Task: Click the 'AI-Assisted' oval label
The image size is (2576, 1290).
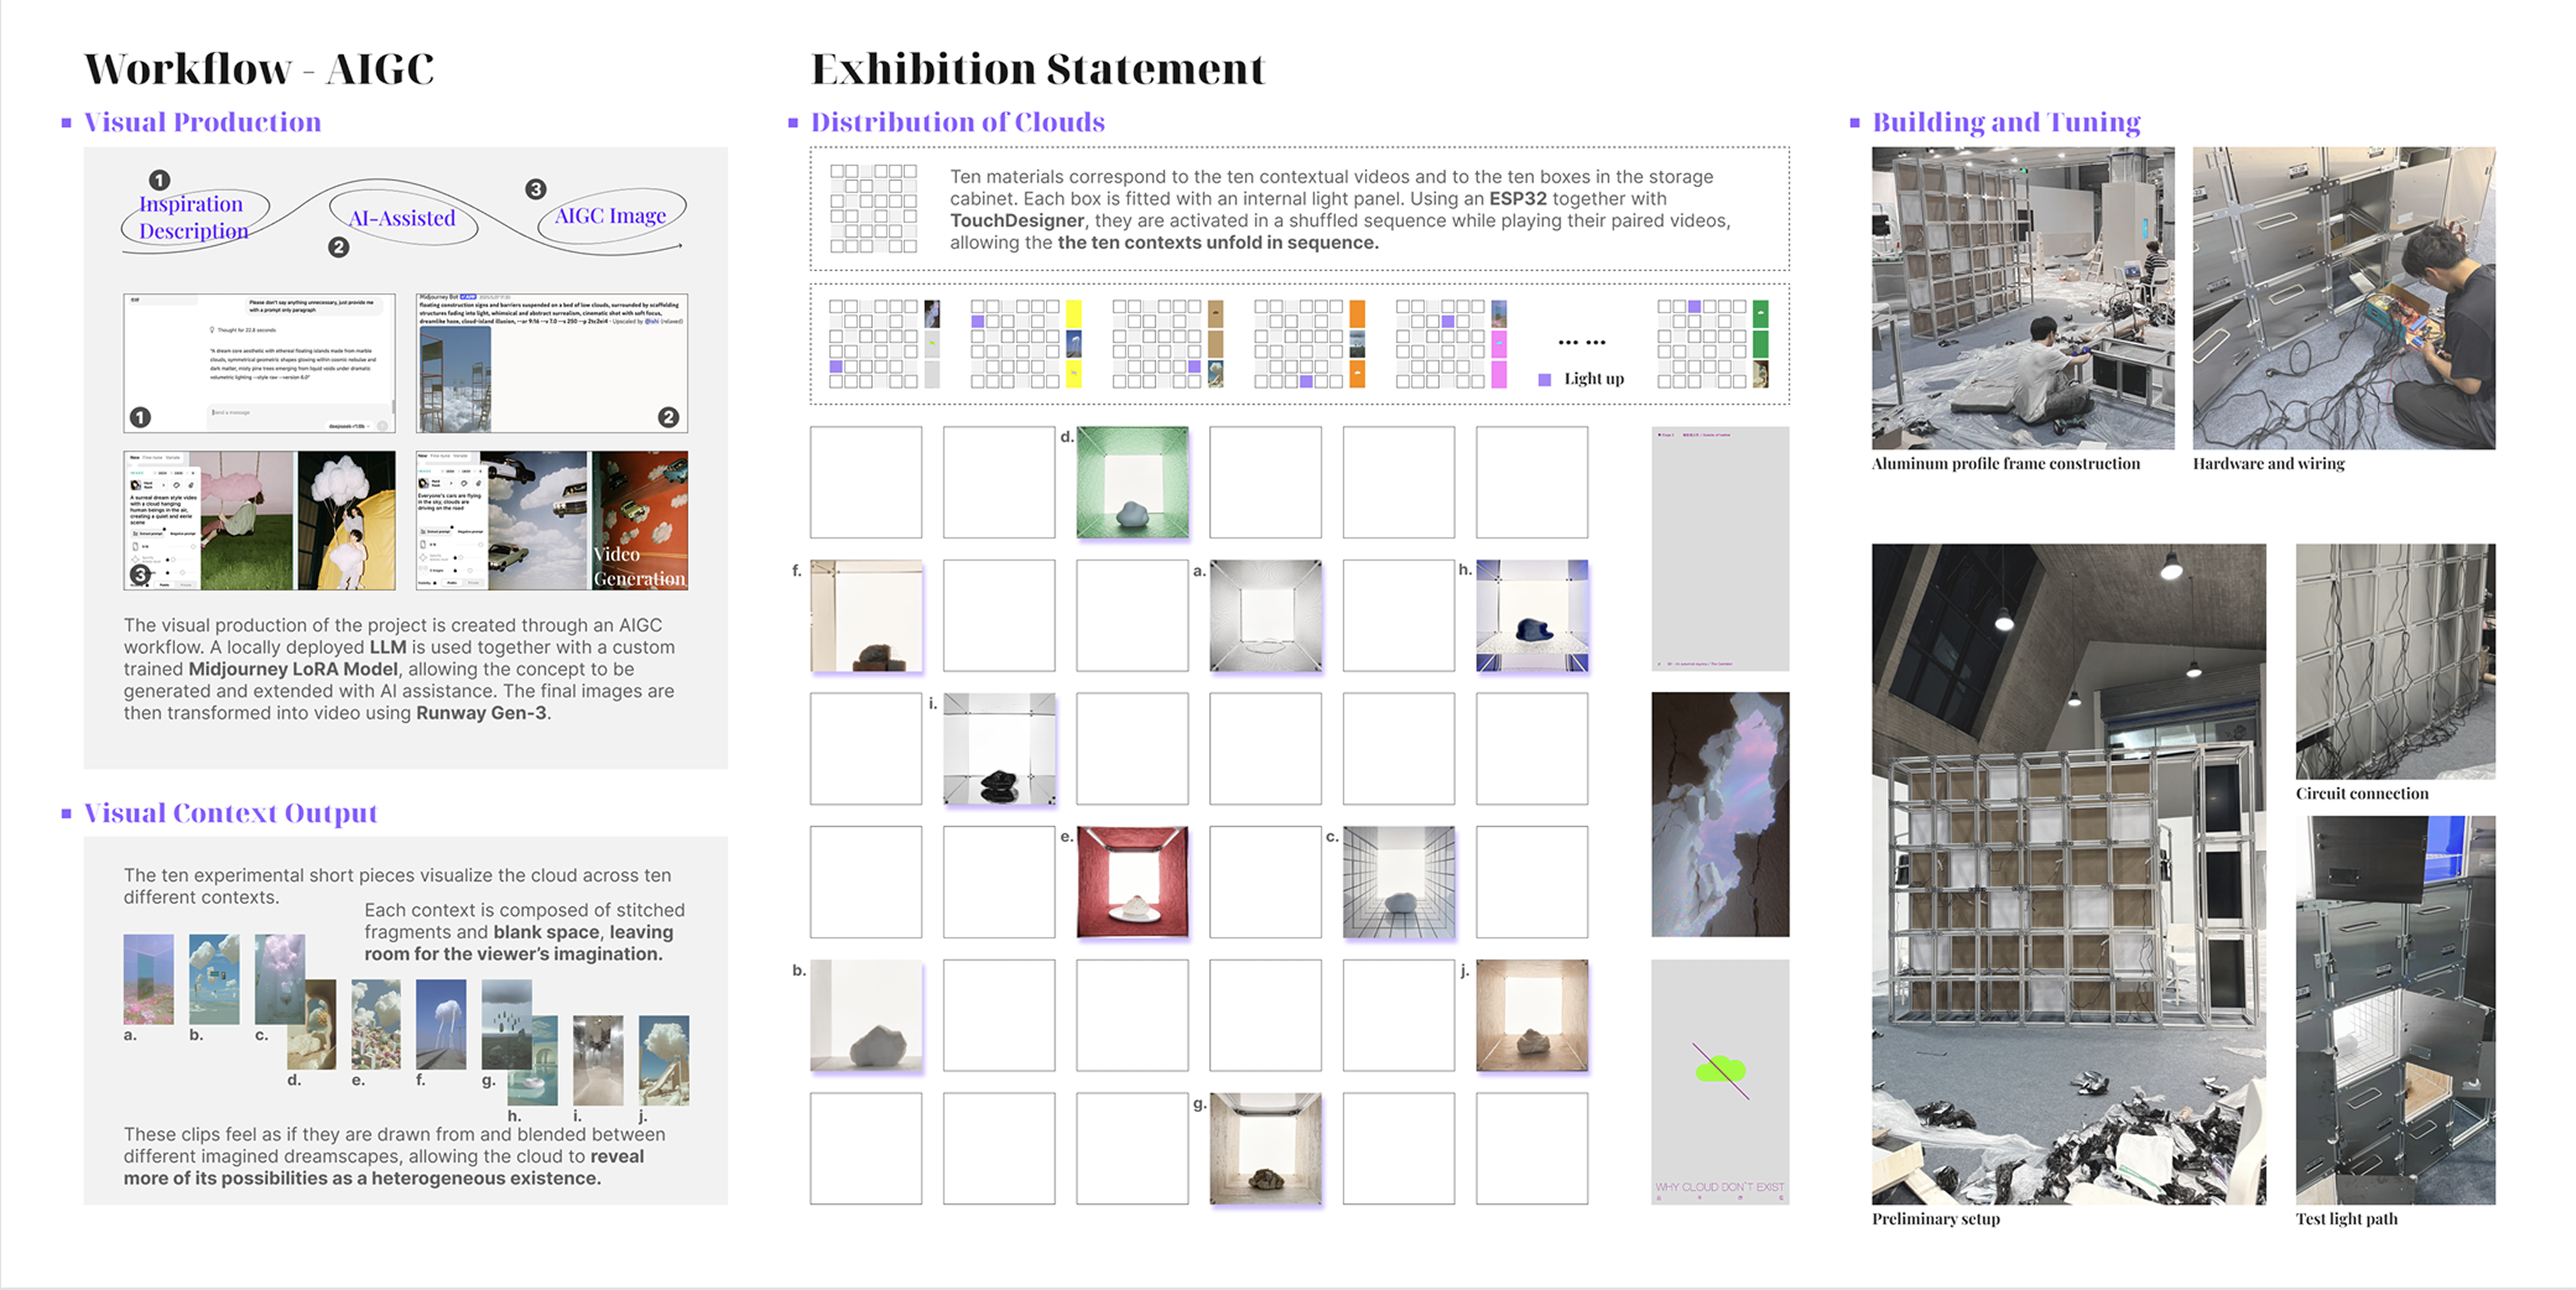Action: (402, 218)
